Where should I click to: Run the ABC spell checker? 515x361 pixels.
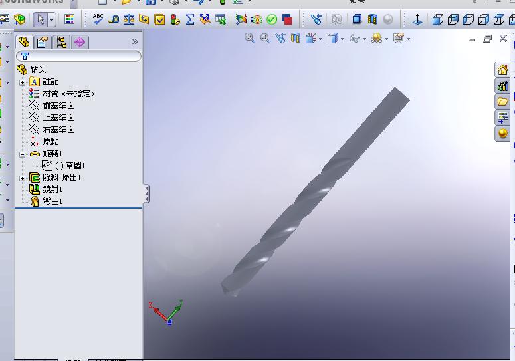pos(98,19)
